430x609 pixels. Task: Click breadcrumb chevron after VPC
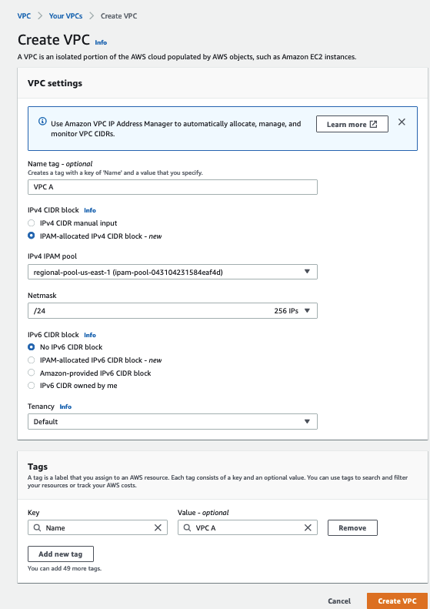[40, 16]
